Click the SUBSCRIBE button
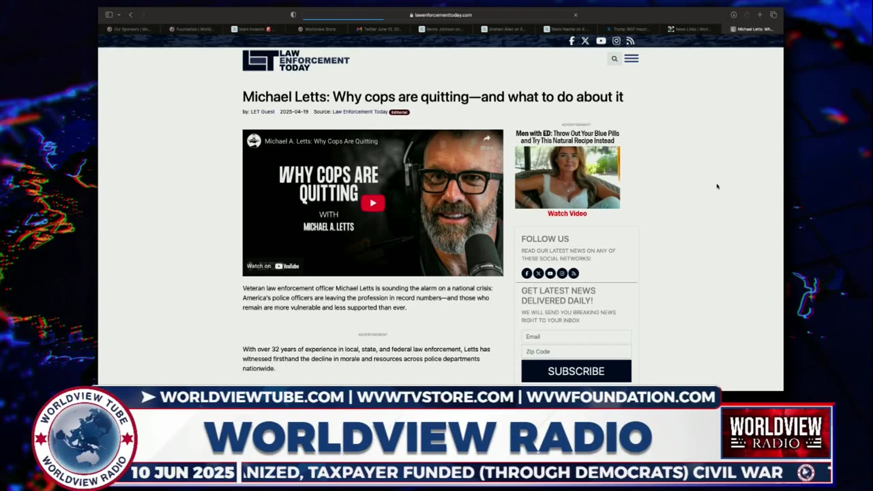 [x=576, y=371]
